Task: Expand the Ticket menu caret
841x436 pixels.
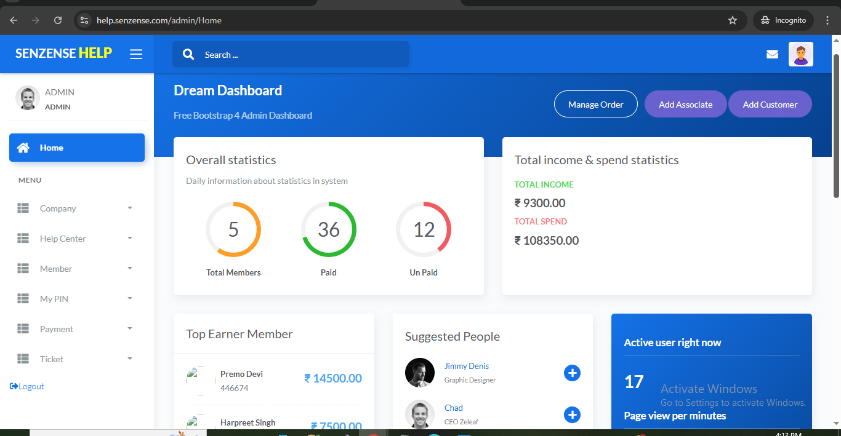Action: coord(130,359)
